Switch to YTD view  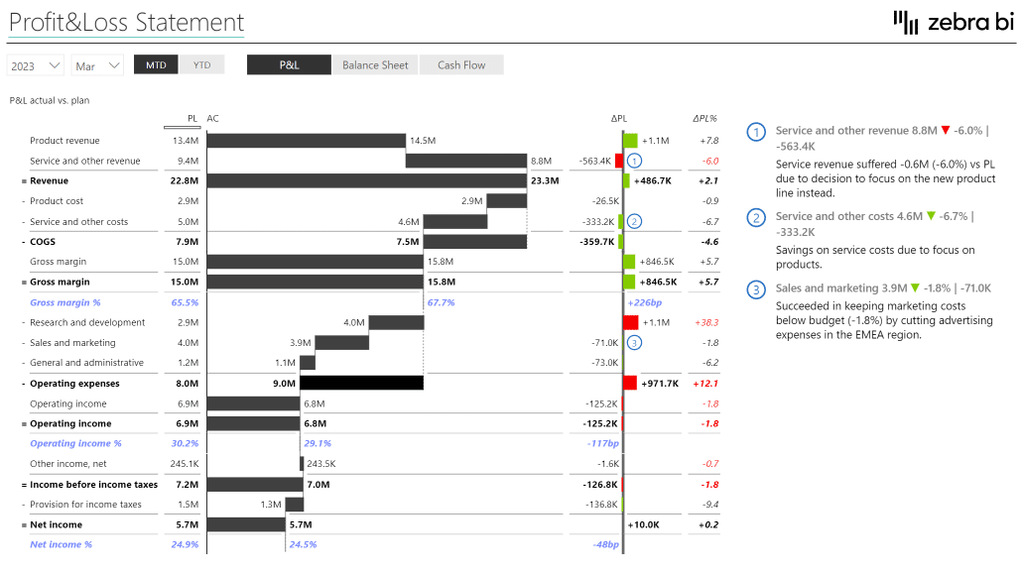[x=201, y=64]
